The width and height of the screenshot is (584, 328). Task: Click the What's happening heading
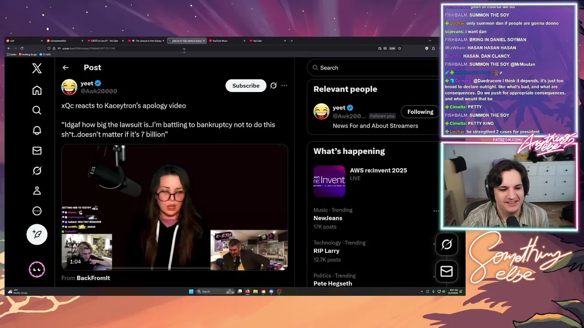[349, 151]
